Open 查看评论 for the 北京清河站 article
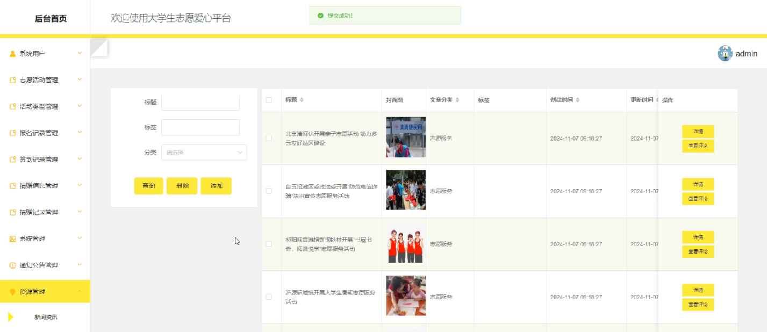 (698, 146)
